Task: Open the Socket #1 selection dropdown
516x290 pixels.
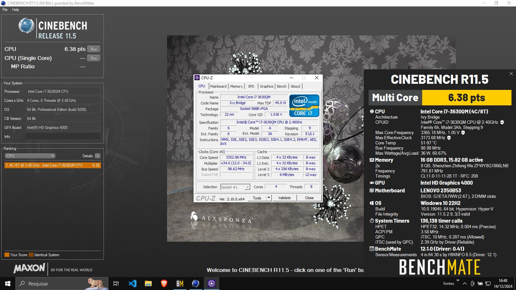Action: tap(235, 187)
